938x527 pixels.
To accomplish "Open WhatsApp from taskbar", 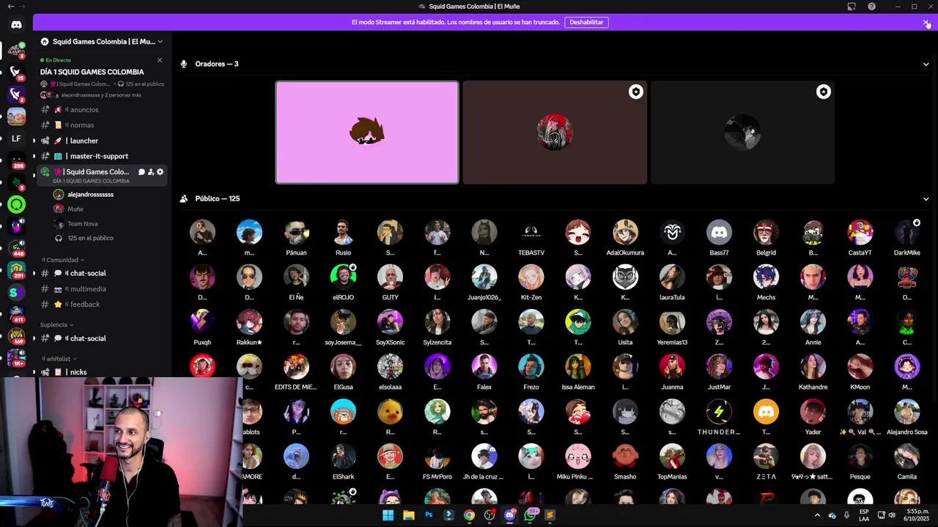I will click(x=530, y=515).
